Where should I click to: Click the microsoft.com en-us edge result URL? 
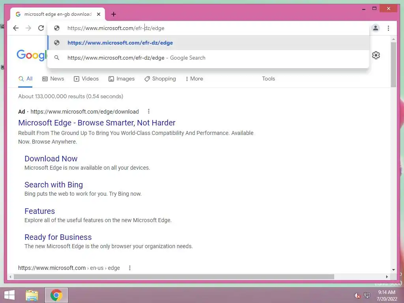click(x=69, y=268)
